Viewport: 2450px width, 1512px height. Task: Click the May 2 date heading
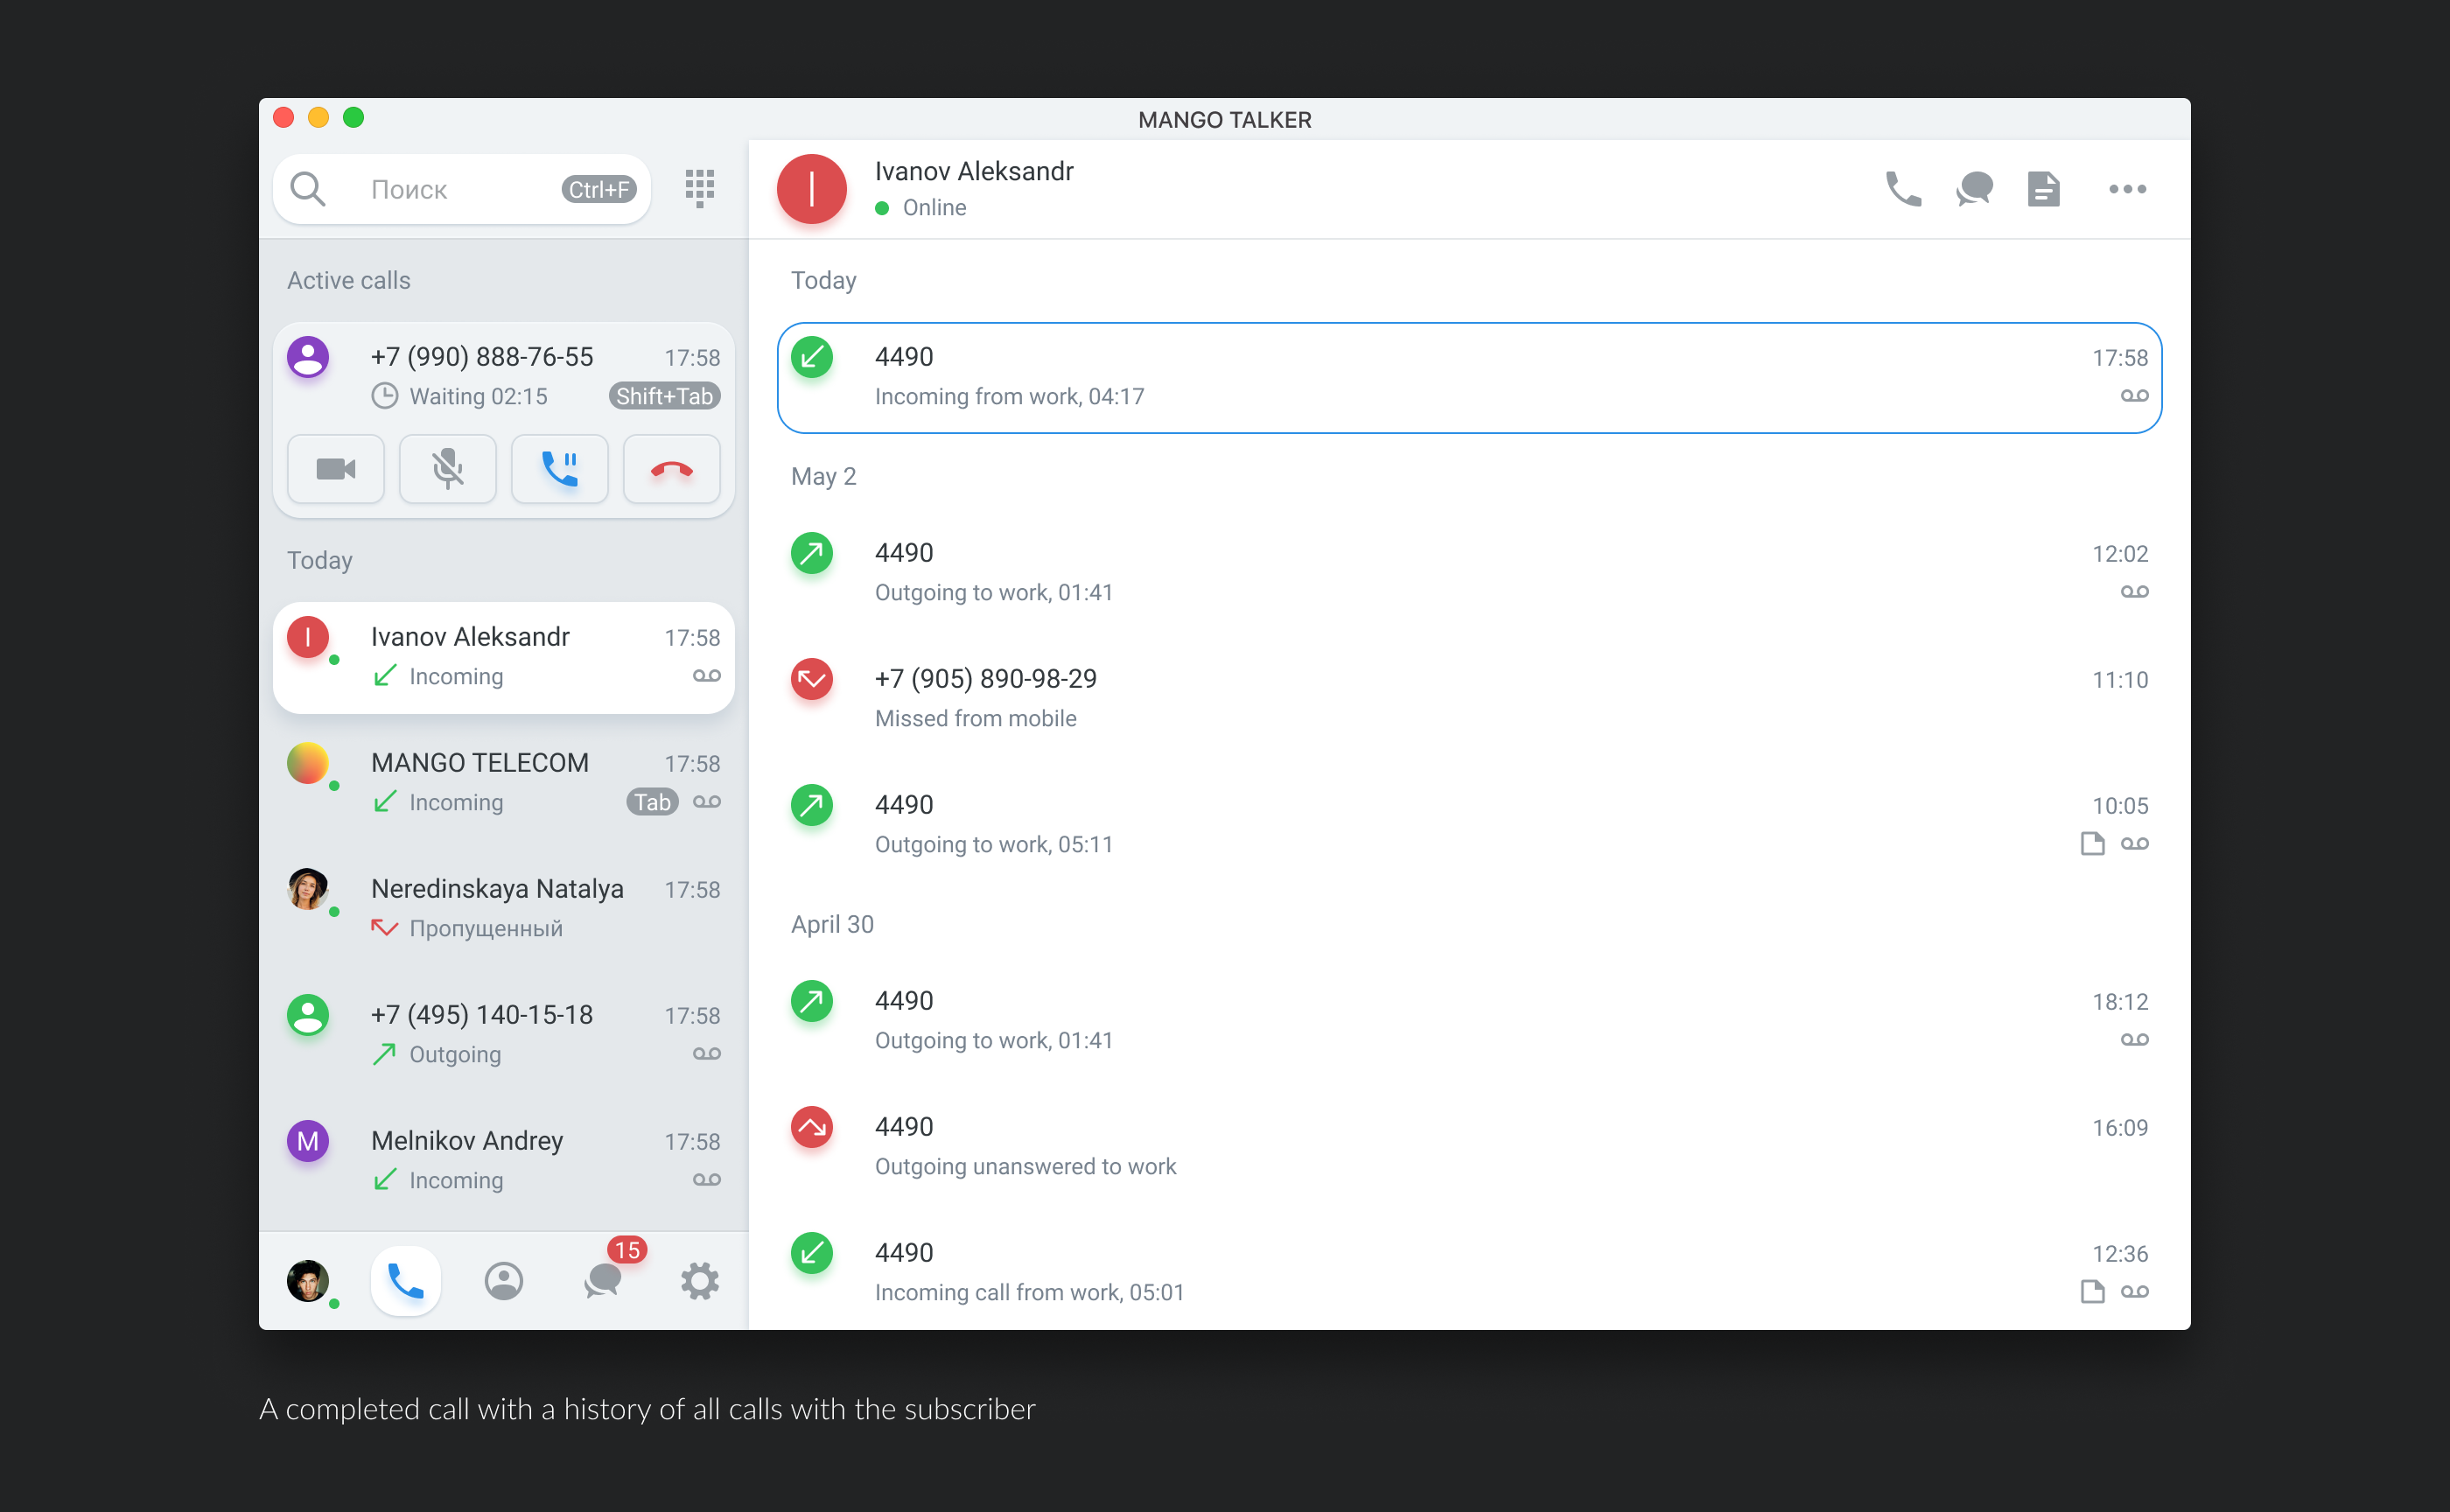pyautogui.click(x=823, y=476)
